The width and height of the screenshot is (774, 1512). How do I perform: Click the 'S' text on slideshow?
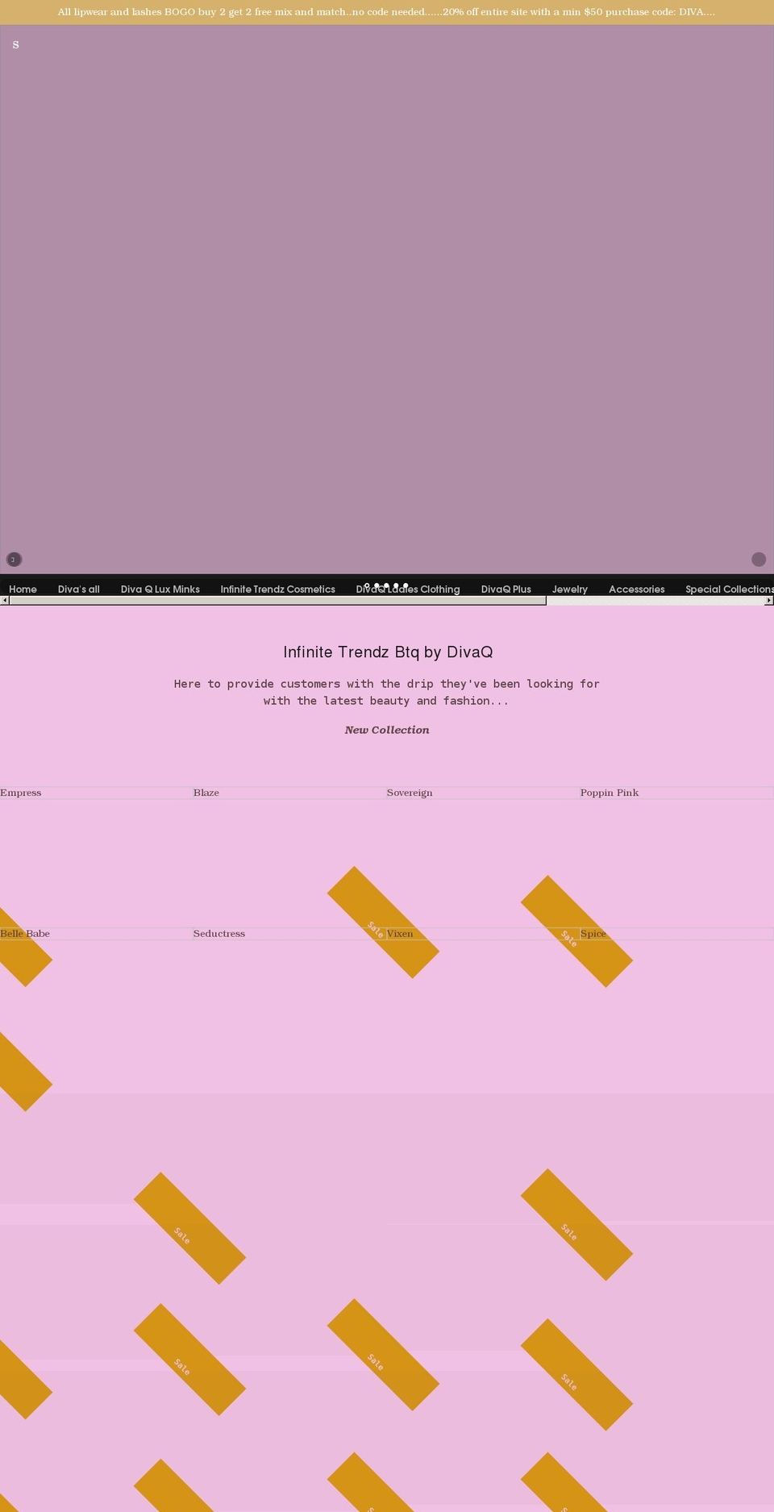tap(15, 44)
